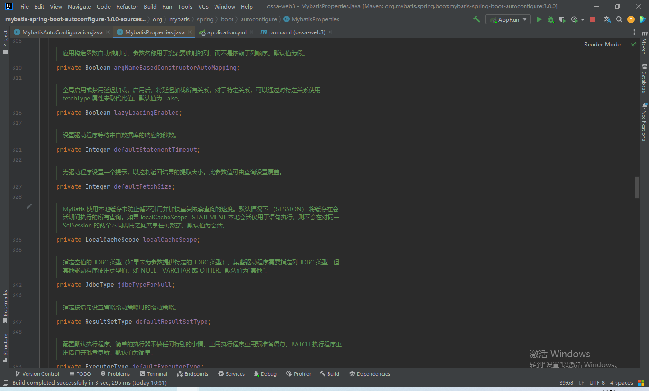The image size is (649, 391).
Task: Open the File menu
Action: click(24, 6)
